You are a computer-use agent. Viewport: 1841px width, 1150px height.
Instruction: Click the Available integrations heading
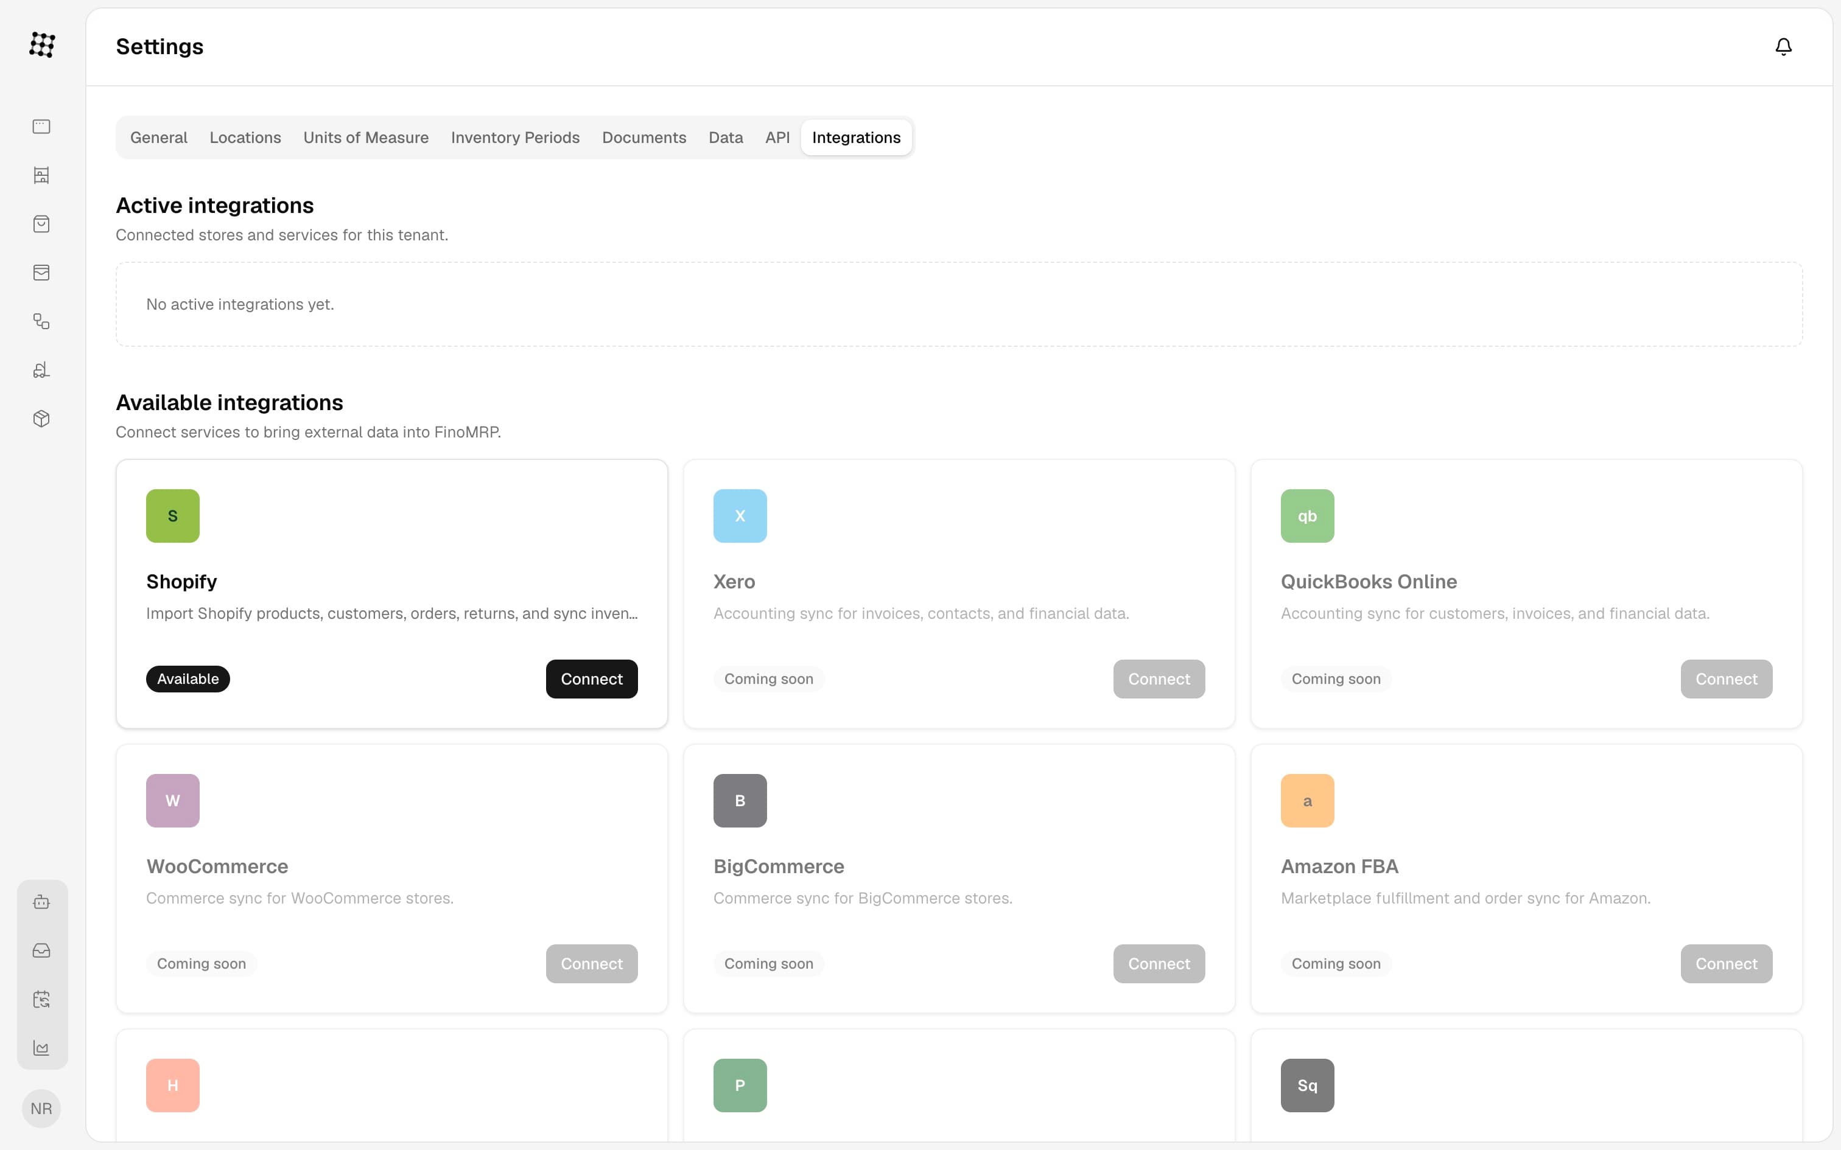[x=229, y=402]
